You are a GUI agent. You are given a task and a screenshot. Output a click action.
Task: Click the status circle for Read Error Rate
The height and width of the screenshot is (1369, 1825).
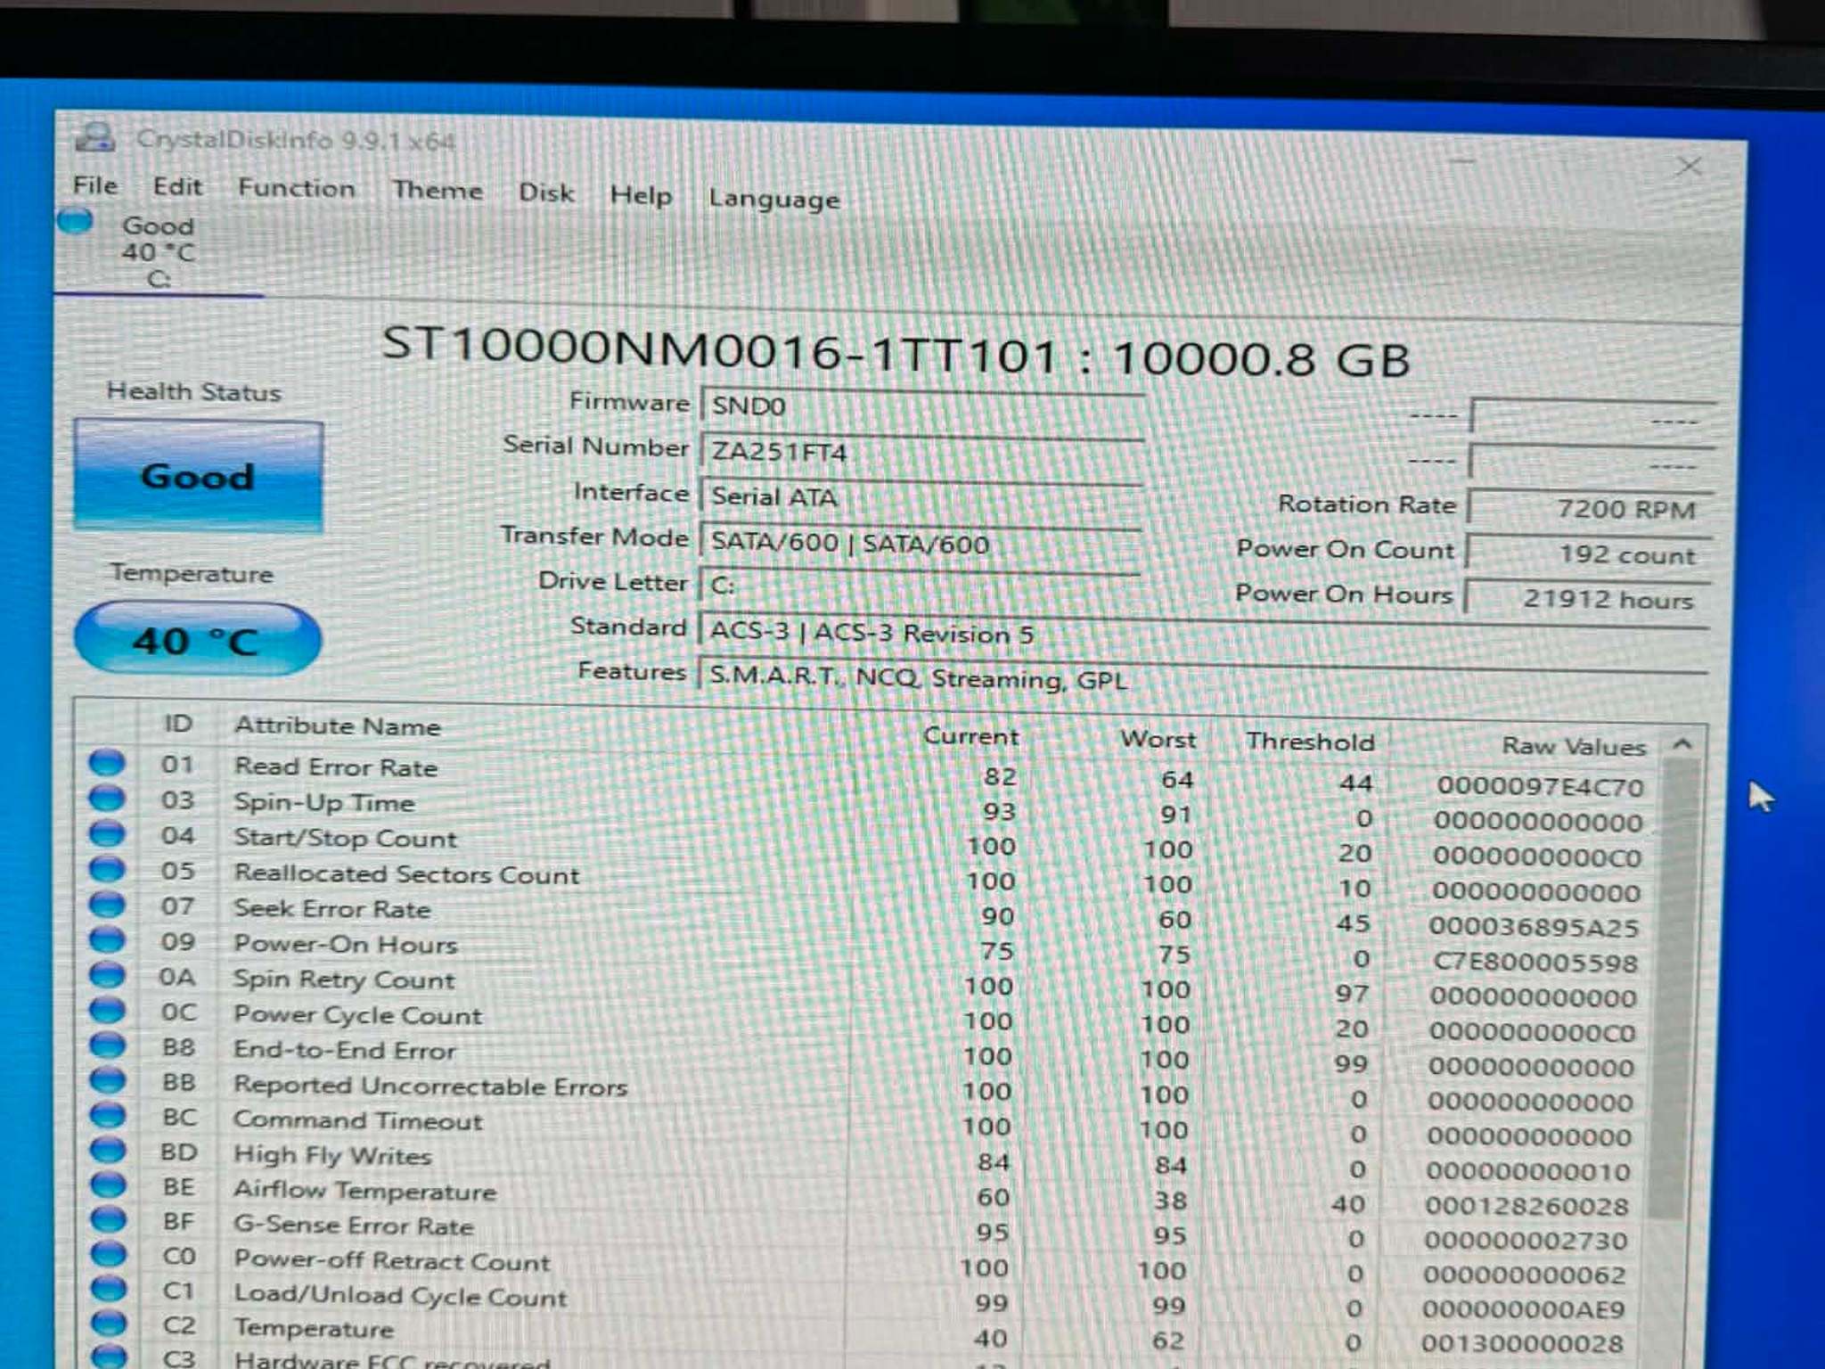click(x=107, y=762)
